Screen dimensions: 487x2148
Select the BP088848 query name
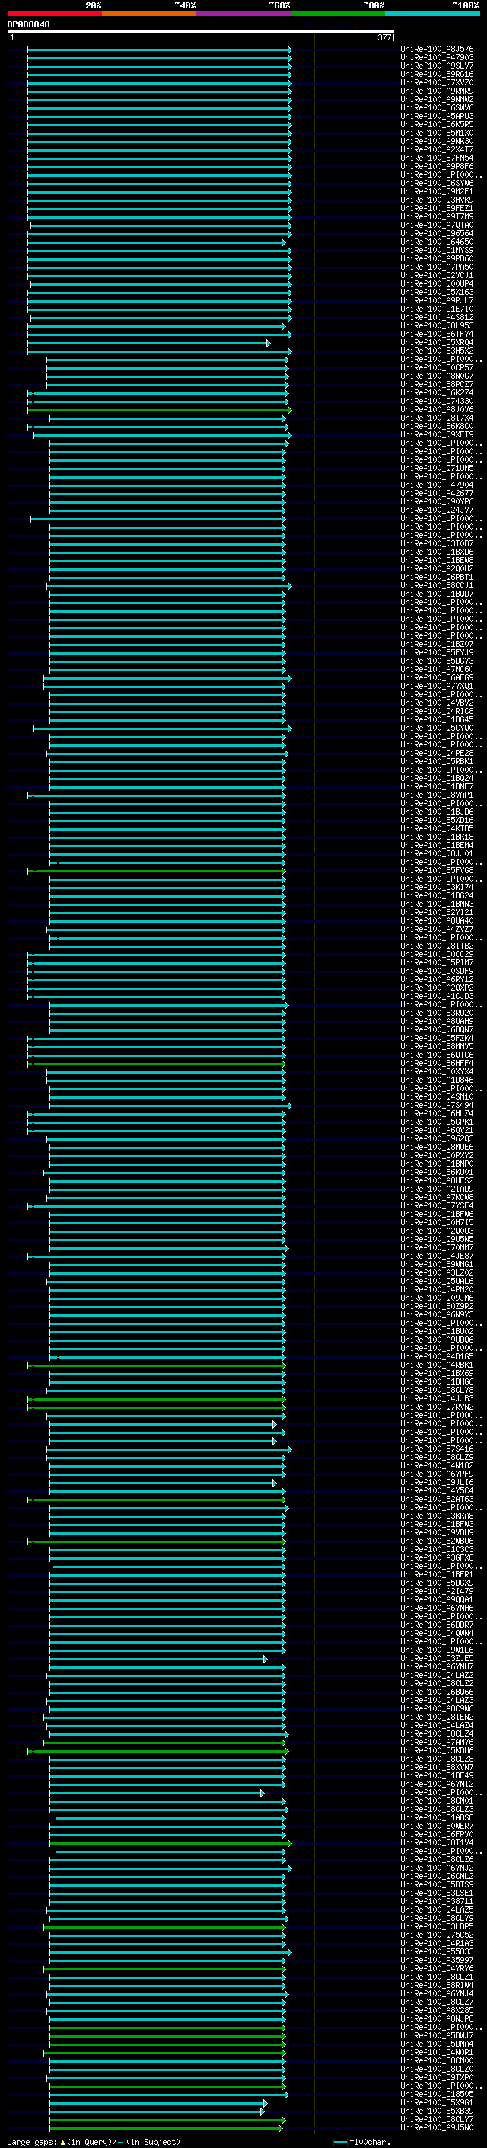[x=28, y=24]
